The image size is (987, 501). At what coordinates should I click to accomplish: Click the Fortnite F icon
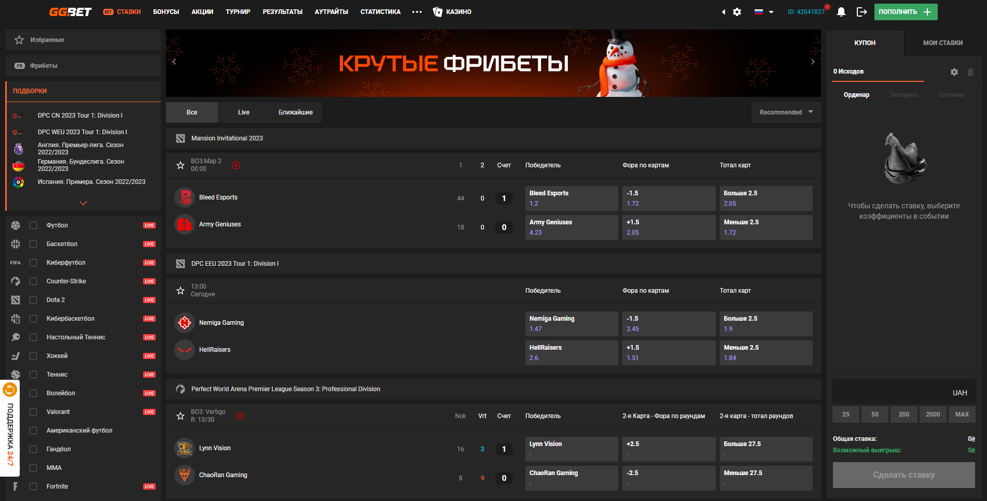coord(16,486)
